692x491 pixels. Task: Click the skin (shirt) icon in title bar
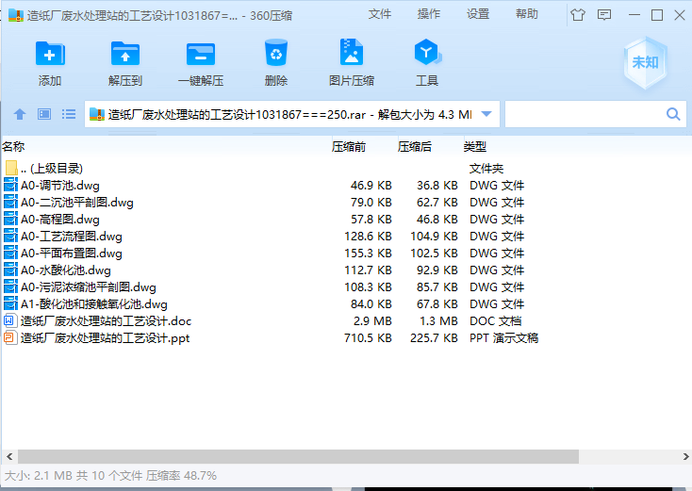click(x=578, y=15)
